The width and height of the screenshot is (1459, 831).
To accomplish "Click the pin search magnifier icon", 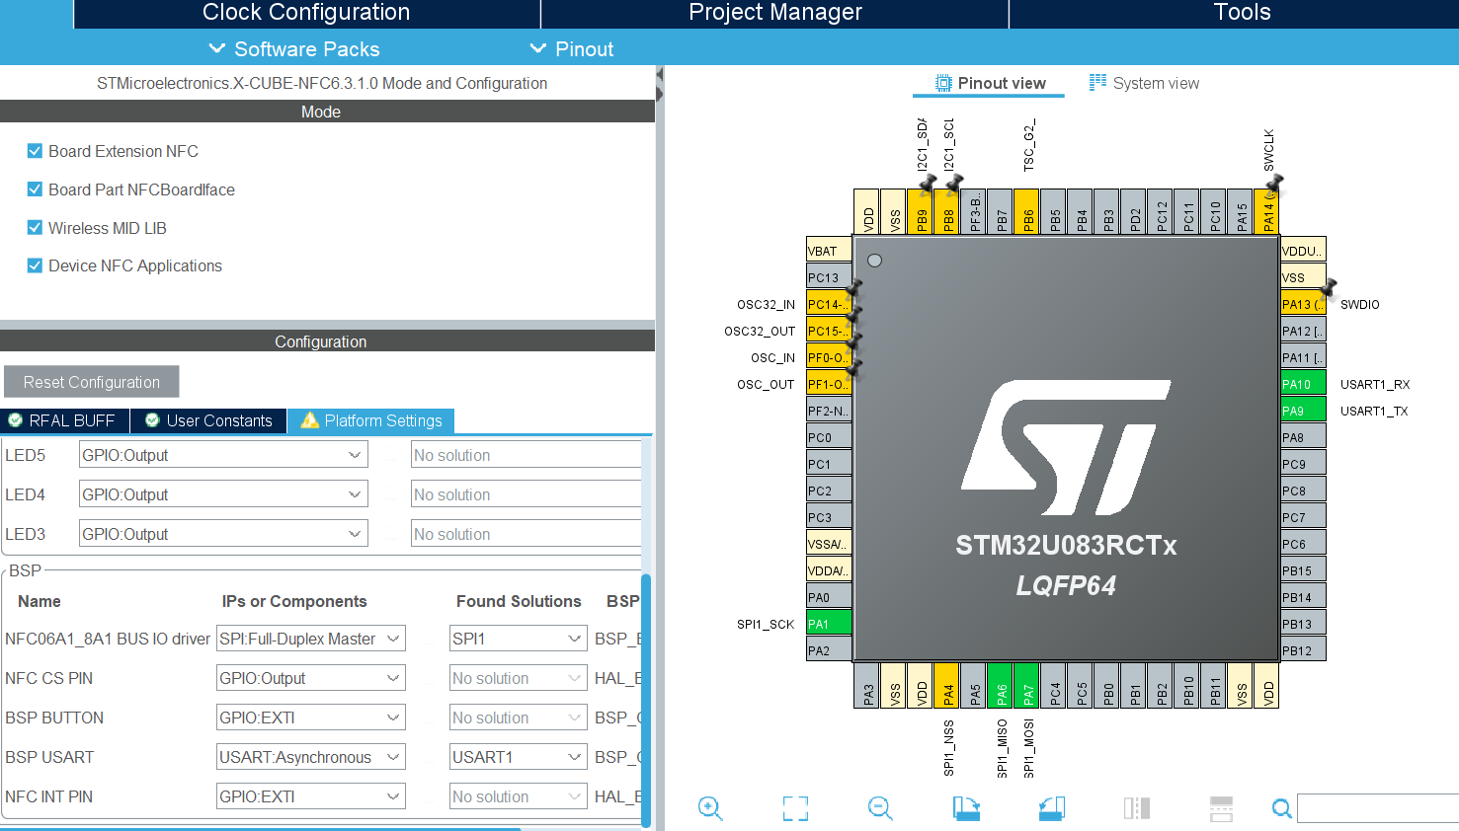I will (x=1281, y=808).
